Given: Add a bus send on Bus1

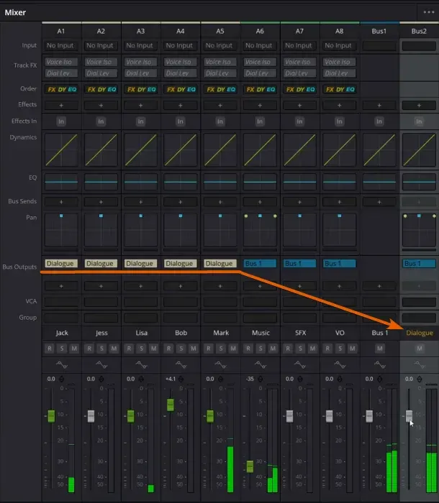Looking at the screenshot, I should click(379, 202).
